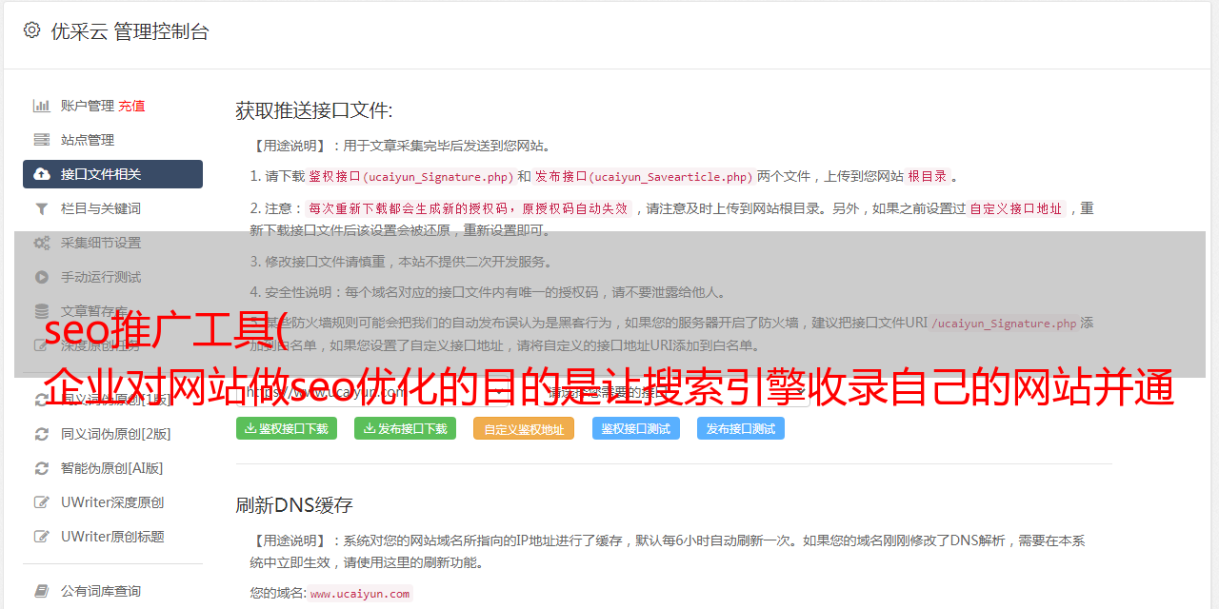Click the funnel icon for 栏目与关键词

(42, 208)
